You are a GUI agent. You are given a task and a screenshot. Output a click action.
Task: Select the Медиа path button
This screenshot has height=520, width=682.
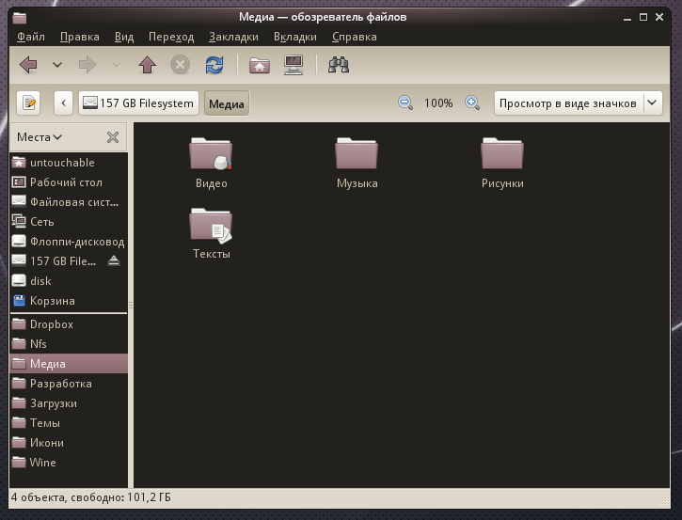pyautogui.click(x=227, y=103)
